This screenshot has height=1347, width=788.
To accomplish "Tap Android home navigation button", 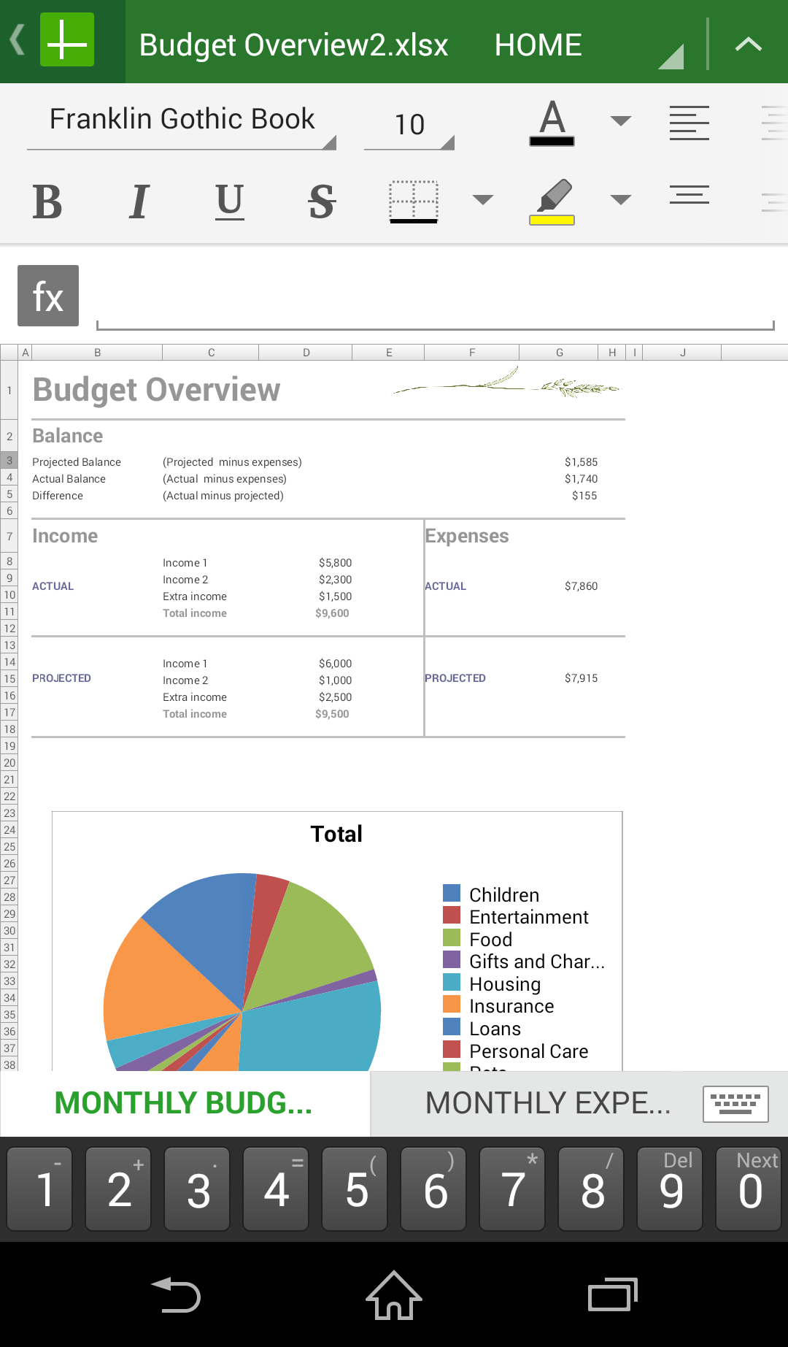I will pos(394,1295).
